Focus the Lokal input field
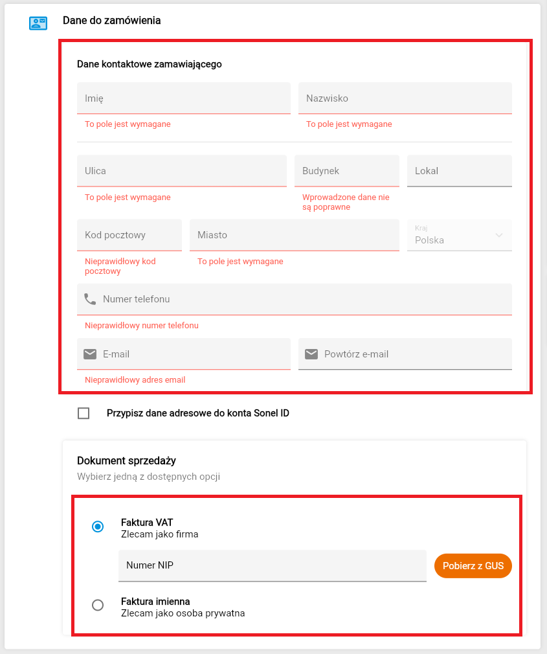 [x=459, y=171]
